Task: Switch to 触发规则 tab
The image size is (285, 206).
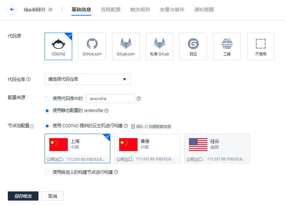Action: pyautogui.click(x=140, y=10)
